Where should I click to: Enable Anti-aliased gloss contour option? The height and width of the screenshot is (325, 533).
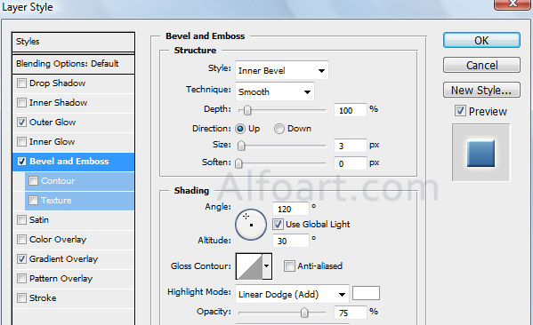point(289,266)
